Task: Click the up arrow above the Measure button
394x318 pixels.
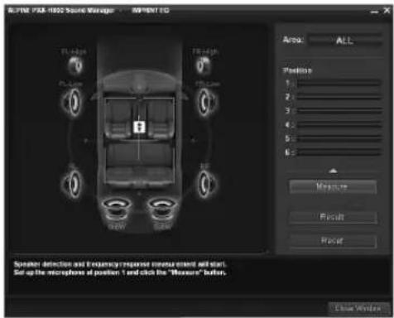Action: (x=334, y=171)
